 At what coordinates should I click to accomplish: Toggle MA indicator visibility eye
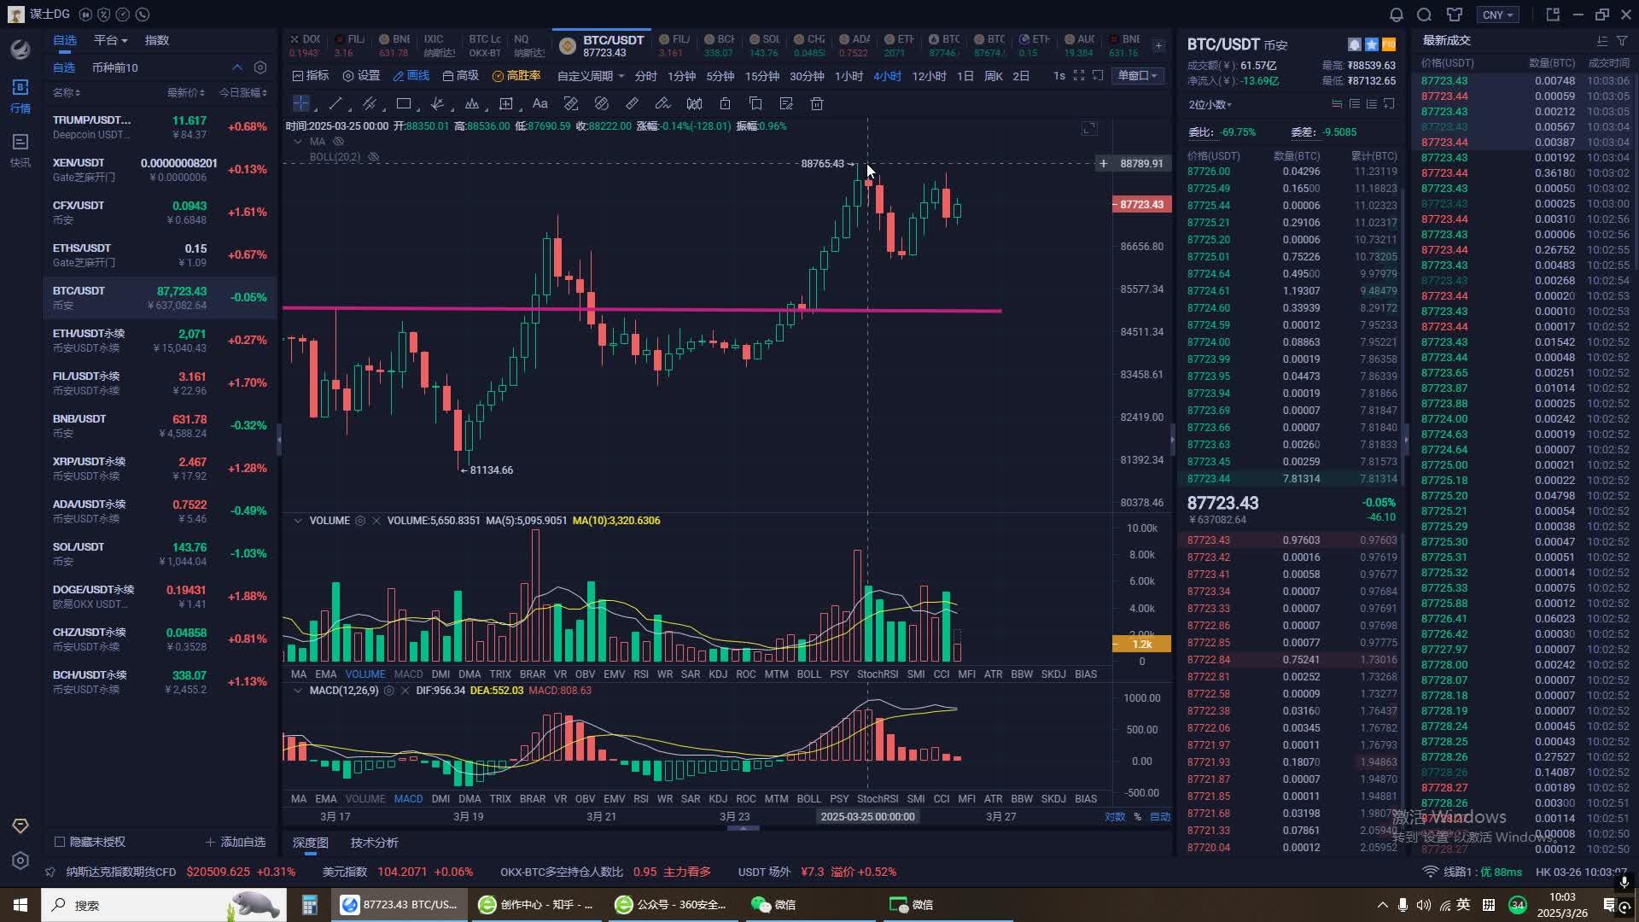338,142
